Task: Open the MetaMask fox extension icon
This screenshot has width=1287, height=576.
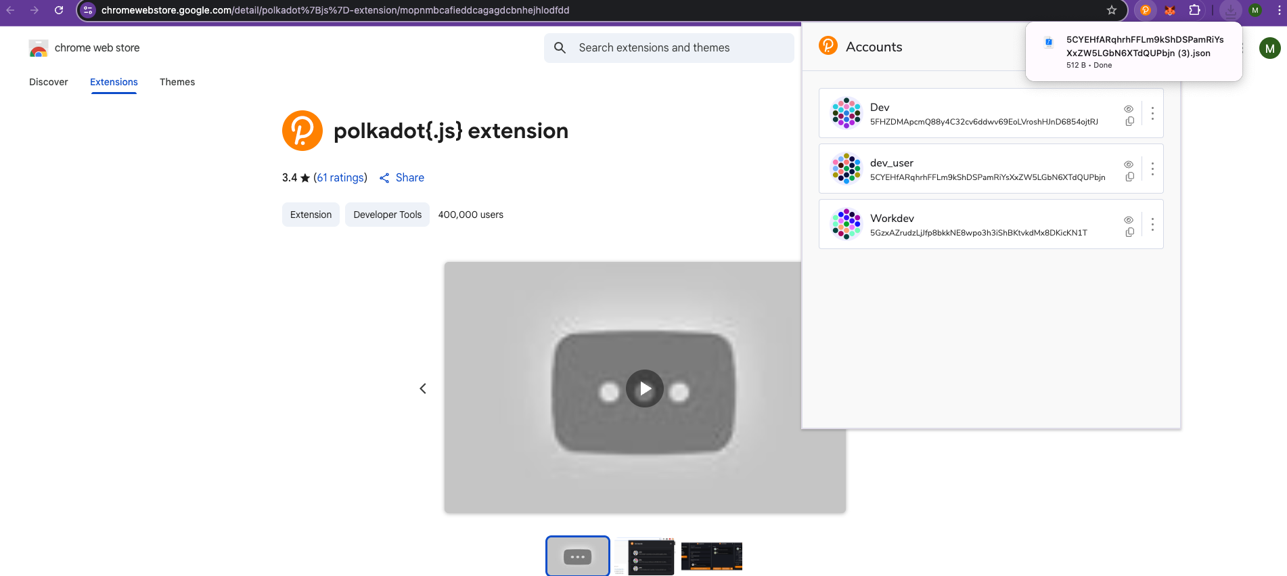Action: click(x=1170, y=10)
